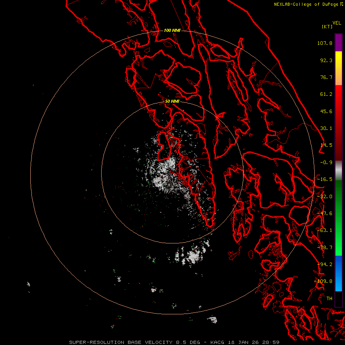
Task: Click the TH legend label
Action: (329, 299)
